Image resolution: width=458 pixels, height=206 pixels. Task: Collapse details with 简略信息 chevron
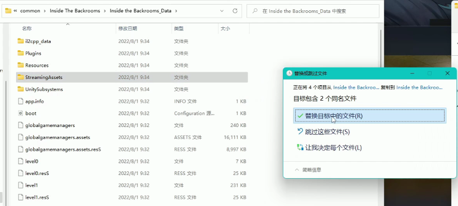[297, 169]
